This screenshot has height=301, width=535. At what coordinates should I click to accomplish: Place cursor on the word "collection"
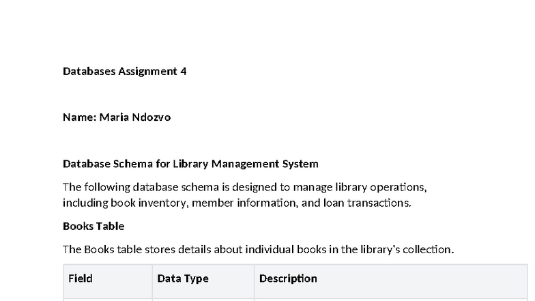pyautogui.click(x=429, y=249)
